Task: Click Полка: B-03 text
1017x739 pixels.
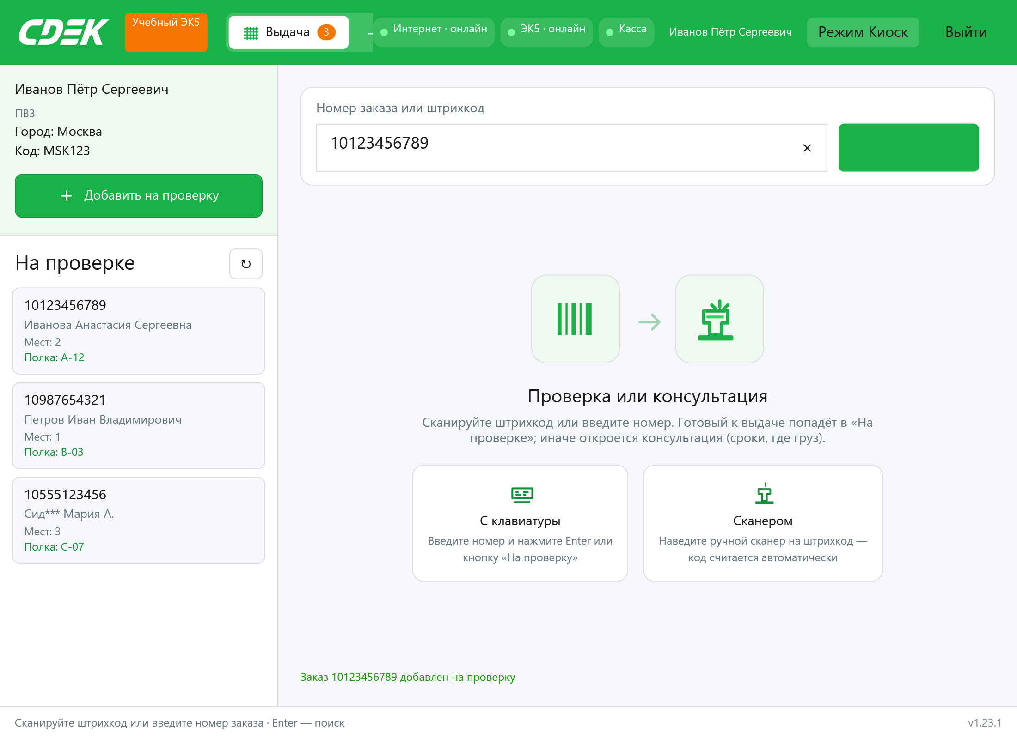Action: (54, 452)
